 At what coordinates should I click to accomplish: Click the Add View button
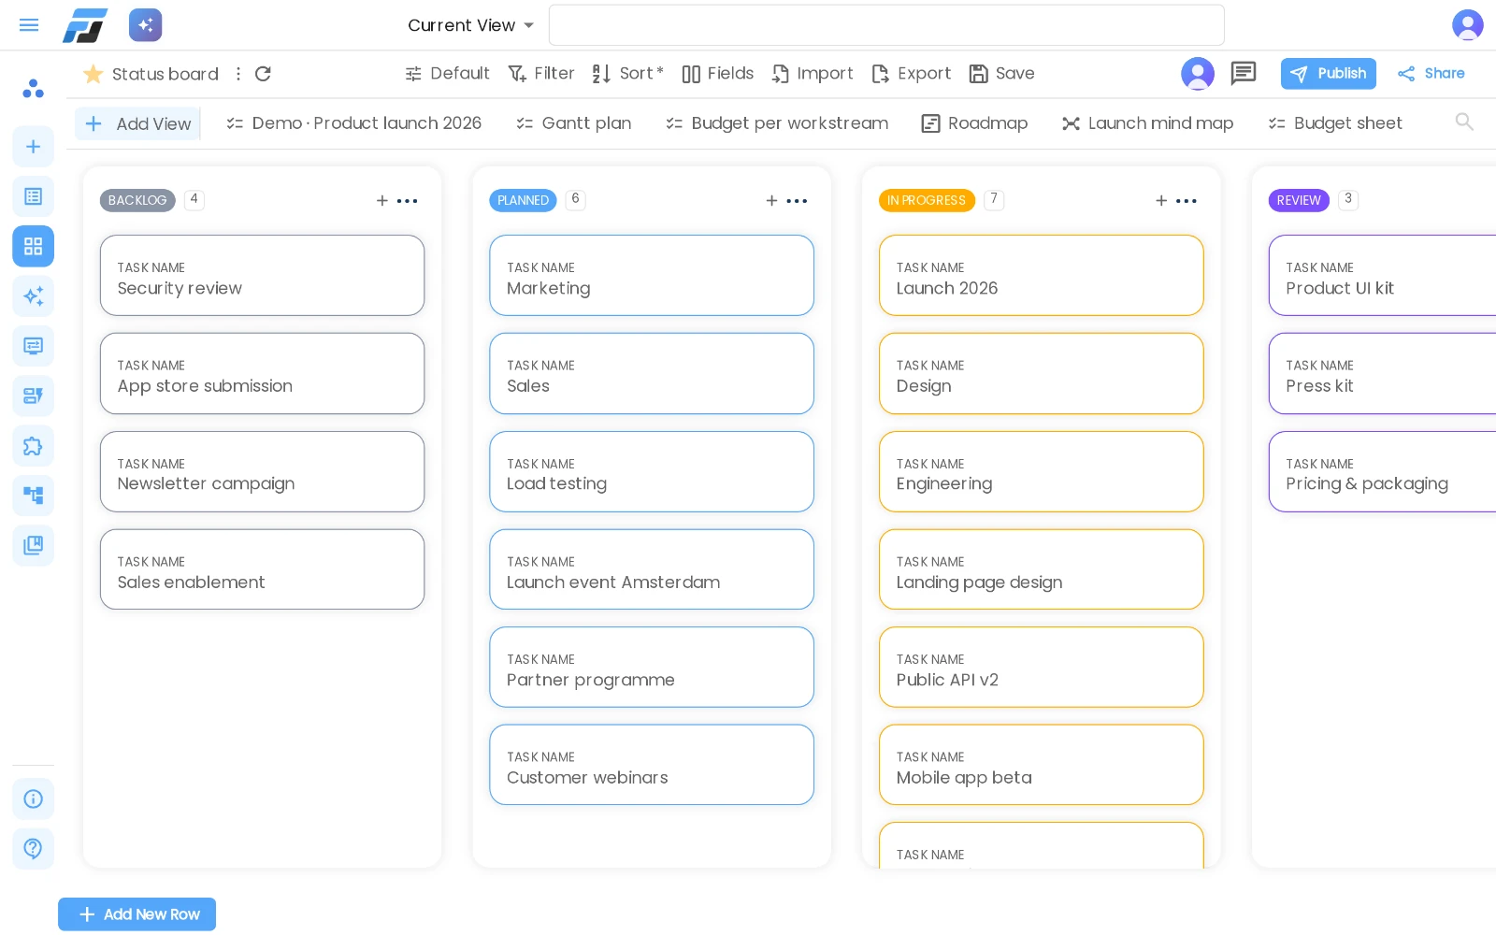pyautogui.click(x=137, y=123)
